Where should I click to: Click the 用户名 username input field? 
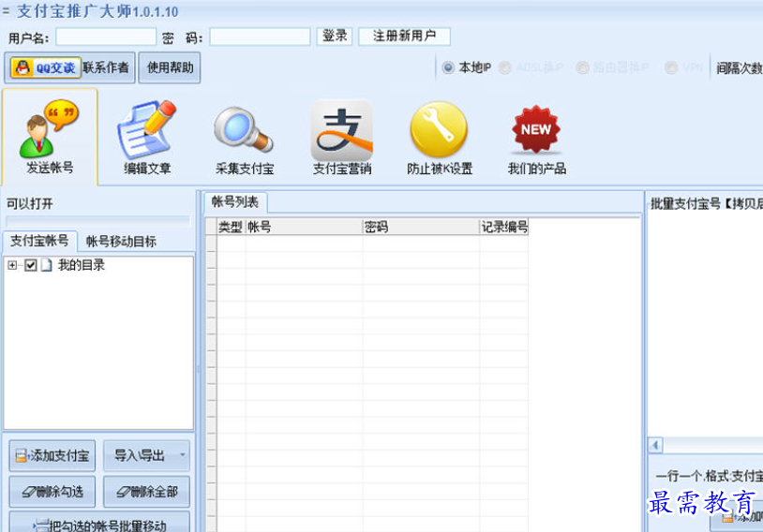click(106, 37)
